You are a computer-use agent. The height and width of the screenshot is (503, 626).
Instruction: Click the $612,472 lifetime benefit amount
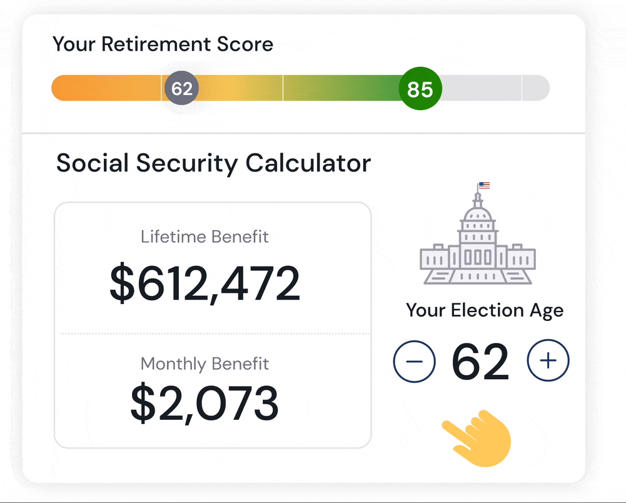205,283
